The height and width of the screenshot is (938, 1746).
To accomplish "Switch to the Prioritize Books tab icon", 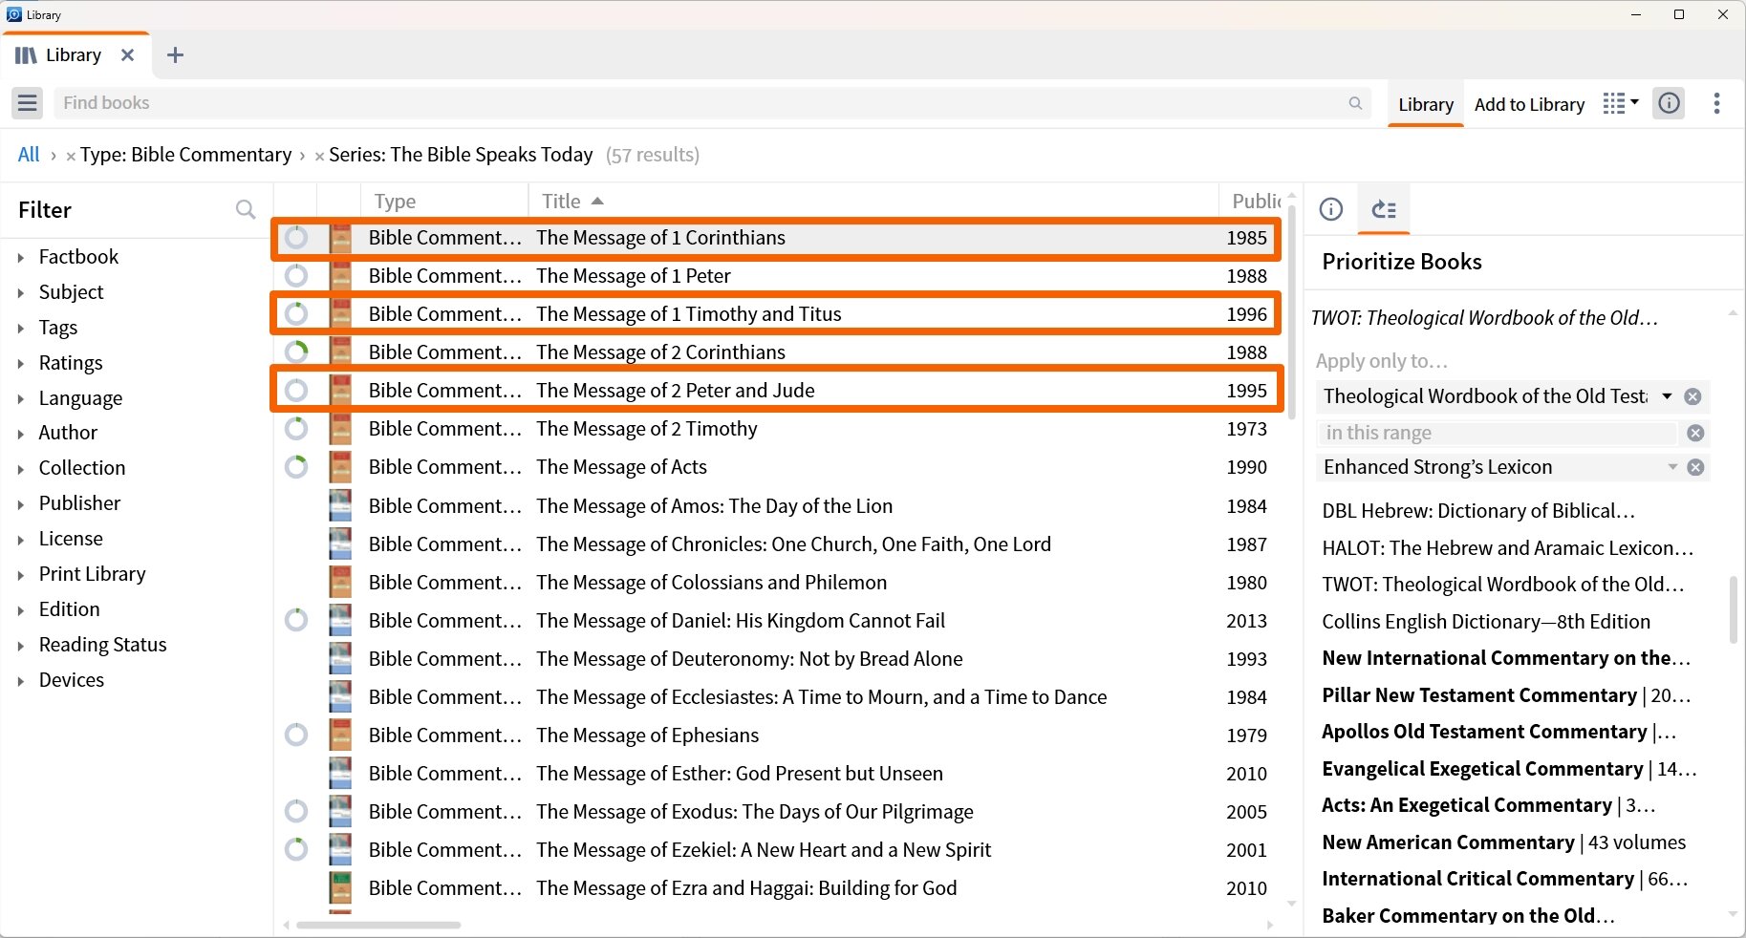I will click(x=1384, y=209).
